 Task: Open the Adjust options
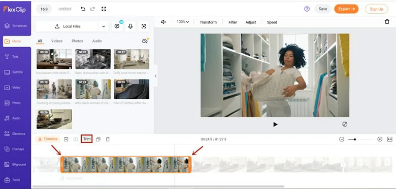tap(251, 22)
